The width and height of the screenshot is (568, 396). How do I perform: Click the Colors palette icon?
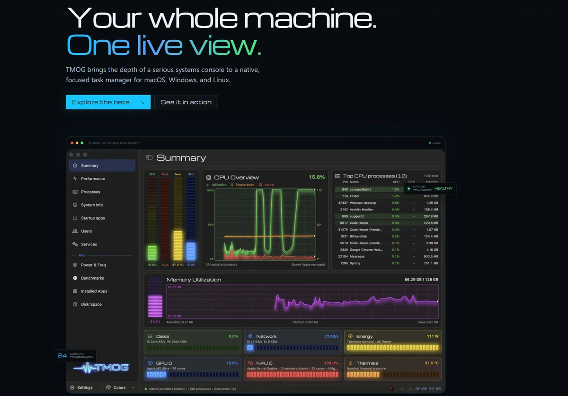coord(108,387)
